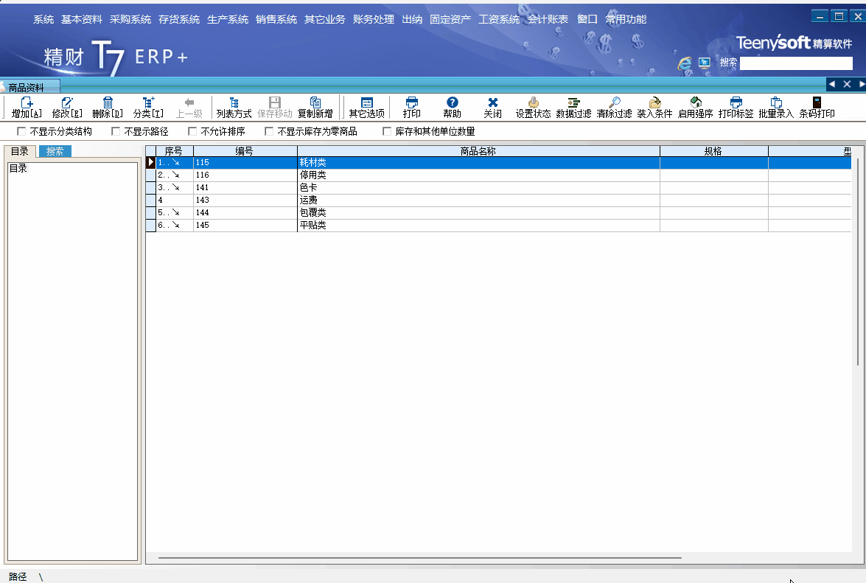The height and width of the screenshot is (583, 866).
Task: Expand the 耗材类 row arrow
Action: (x=175, y=163)
